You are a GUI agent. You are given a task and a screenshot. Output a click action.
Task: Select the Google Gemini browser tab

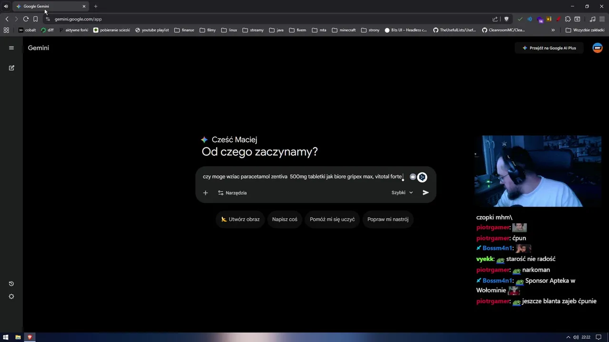coord(50,6)
